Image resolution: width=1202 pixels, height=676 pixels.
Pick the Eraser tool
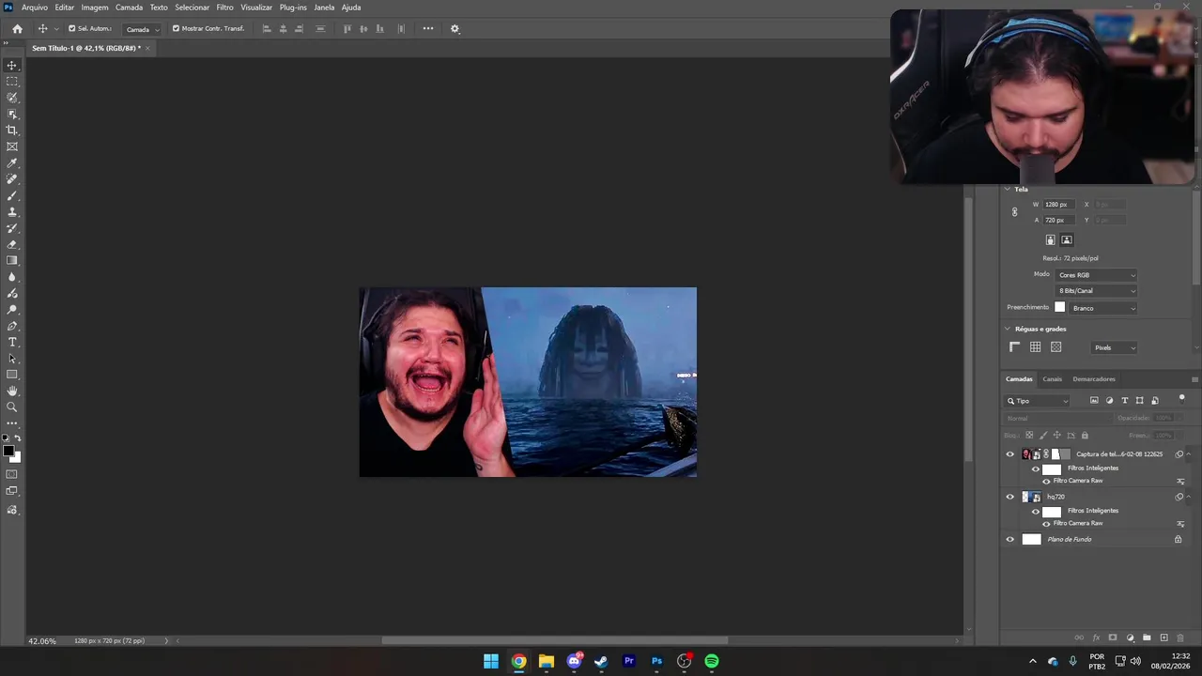coord(12,244)
